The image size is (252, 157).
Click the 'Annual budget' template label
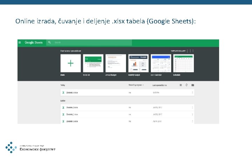(111, 75)
